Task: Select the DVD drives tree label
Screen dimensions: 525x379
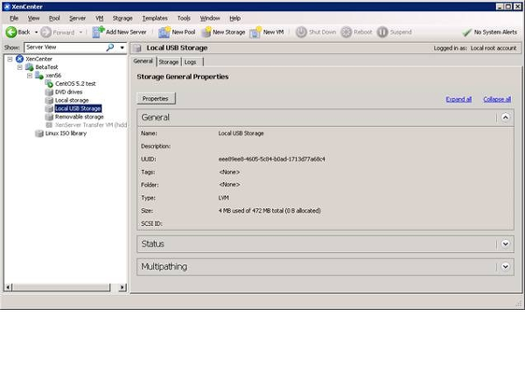Action: (68, 92)
